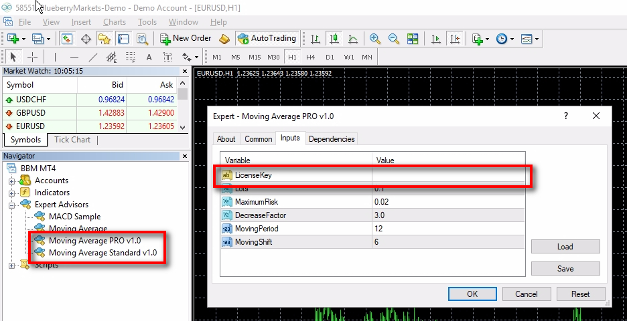
Task: Zoom in on the chart
Action: click(374, 39)
